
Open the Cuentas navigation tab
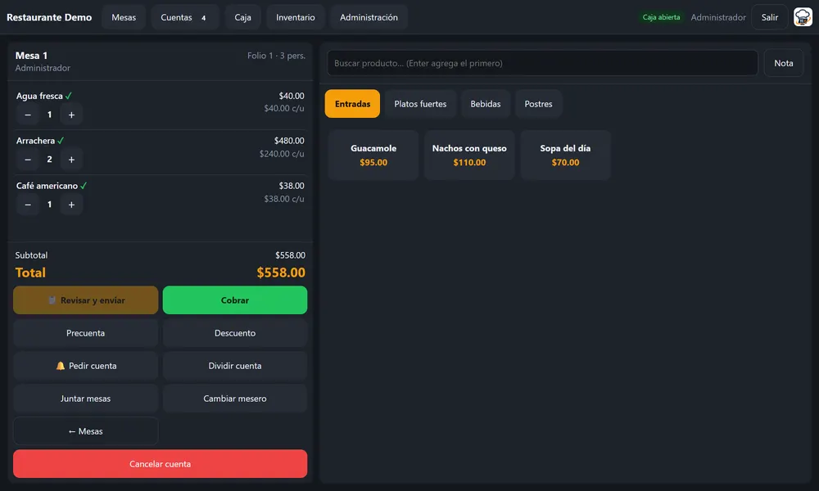184,17
